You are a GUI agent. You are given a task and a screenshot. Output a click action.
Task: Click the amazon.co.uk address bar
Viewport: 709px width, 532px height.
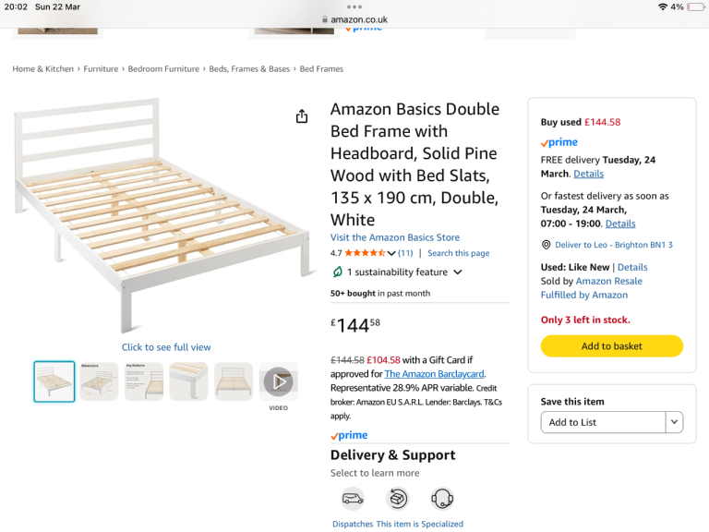point(354,19)
